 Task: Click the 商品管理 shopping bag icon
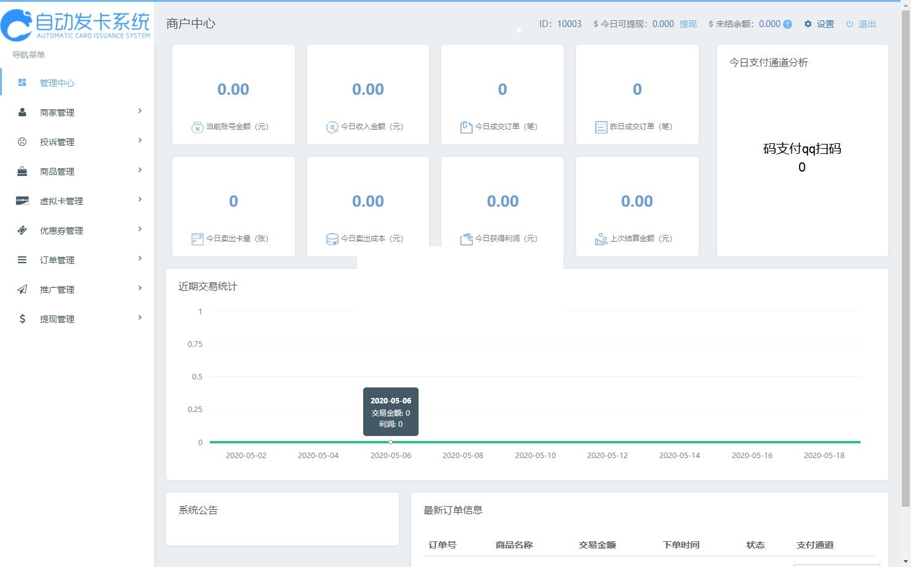[22, 171]
